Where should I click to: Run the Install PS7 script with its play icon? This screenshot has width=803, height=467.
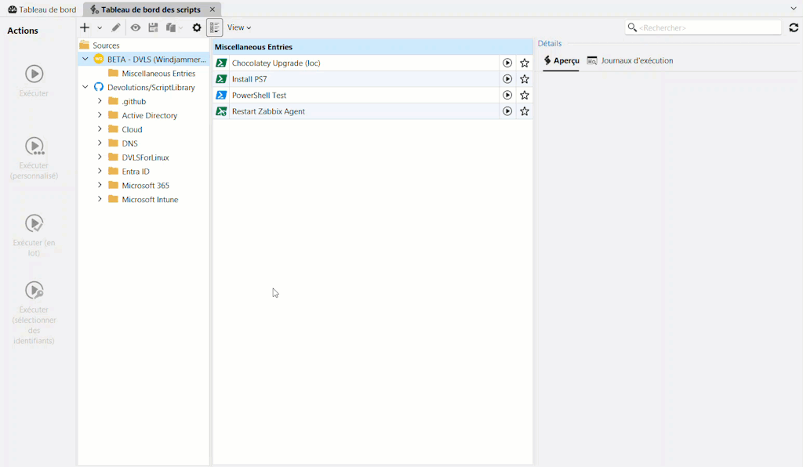507,78
